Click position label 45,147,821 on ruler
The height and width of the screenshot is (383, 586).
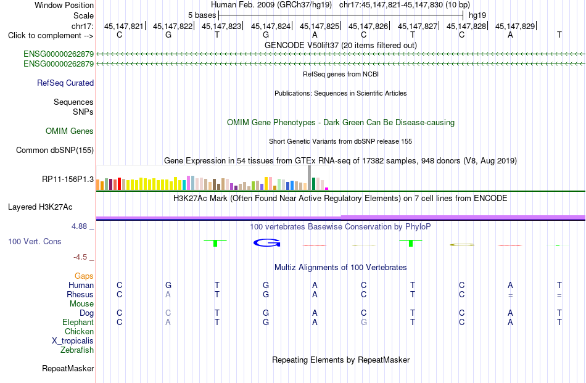[124, 26]
